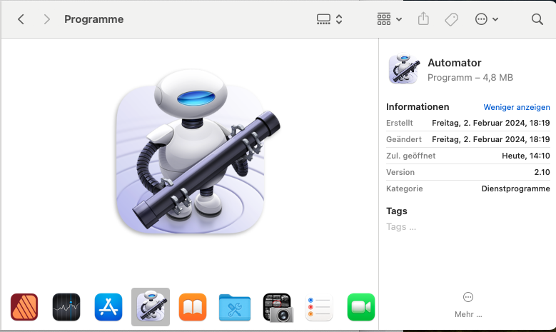Select the App Store thumbnail
Screen dimensions: 556x332
108,307
